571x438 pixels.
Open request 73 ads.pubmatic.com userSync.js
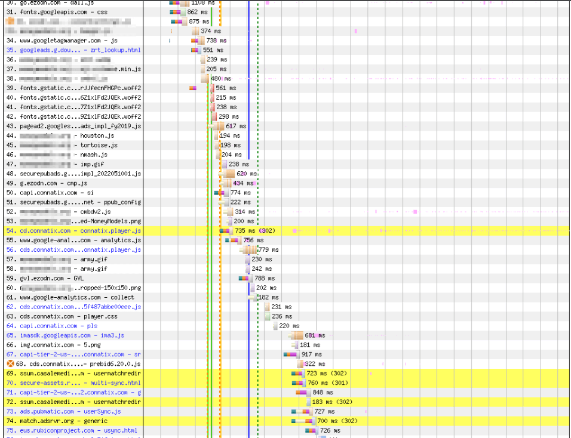(63, 411)
